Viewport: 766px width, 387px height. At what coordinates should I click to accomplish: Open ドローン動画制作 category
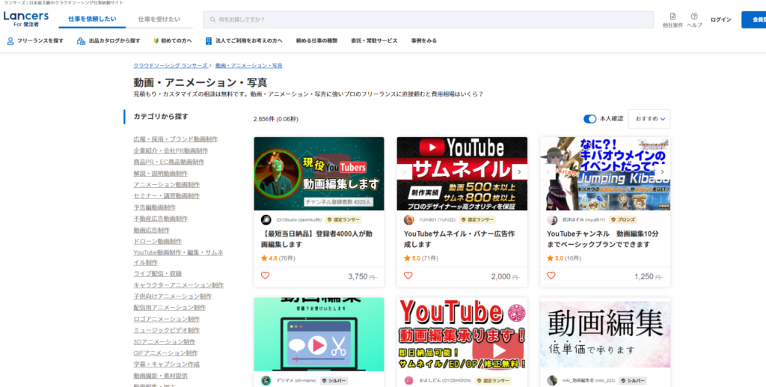158,241
